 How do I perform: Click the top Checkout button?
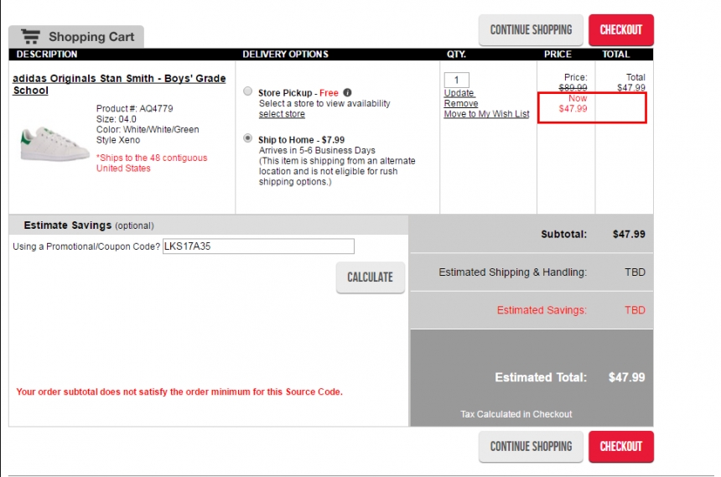(620, 30)
